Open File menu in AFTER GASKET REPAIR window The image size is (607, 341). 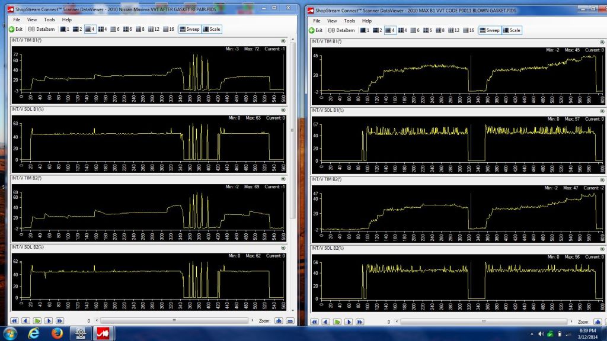[17, 20]
